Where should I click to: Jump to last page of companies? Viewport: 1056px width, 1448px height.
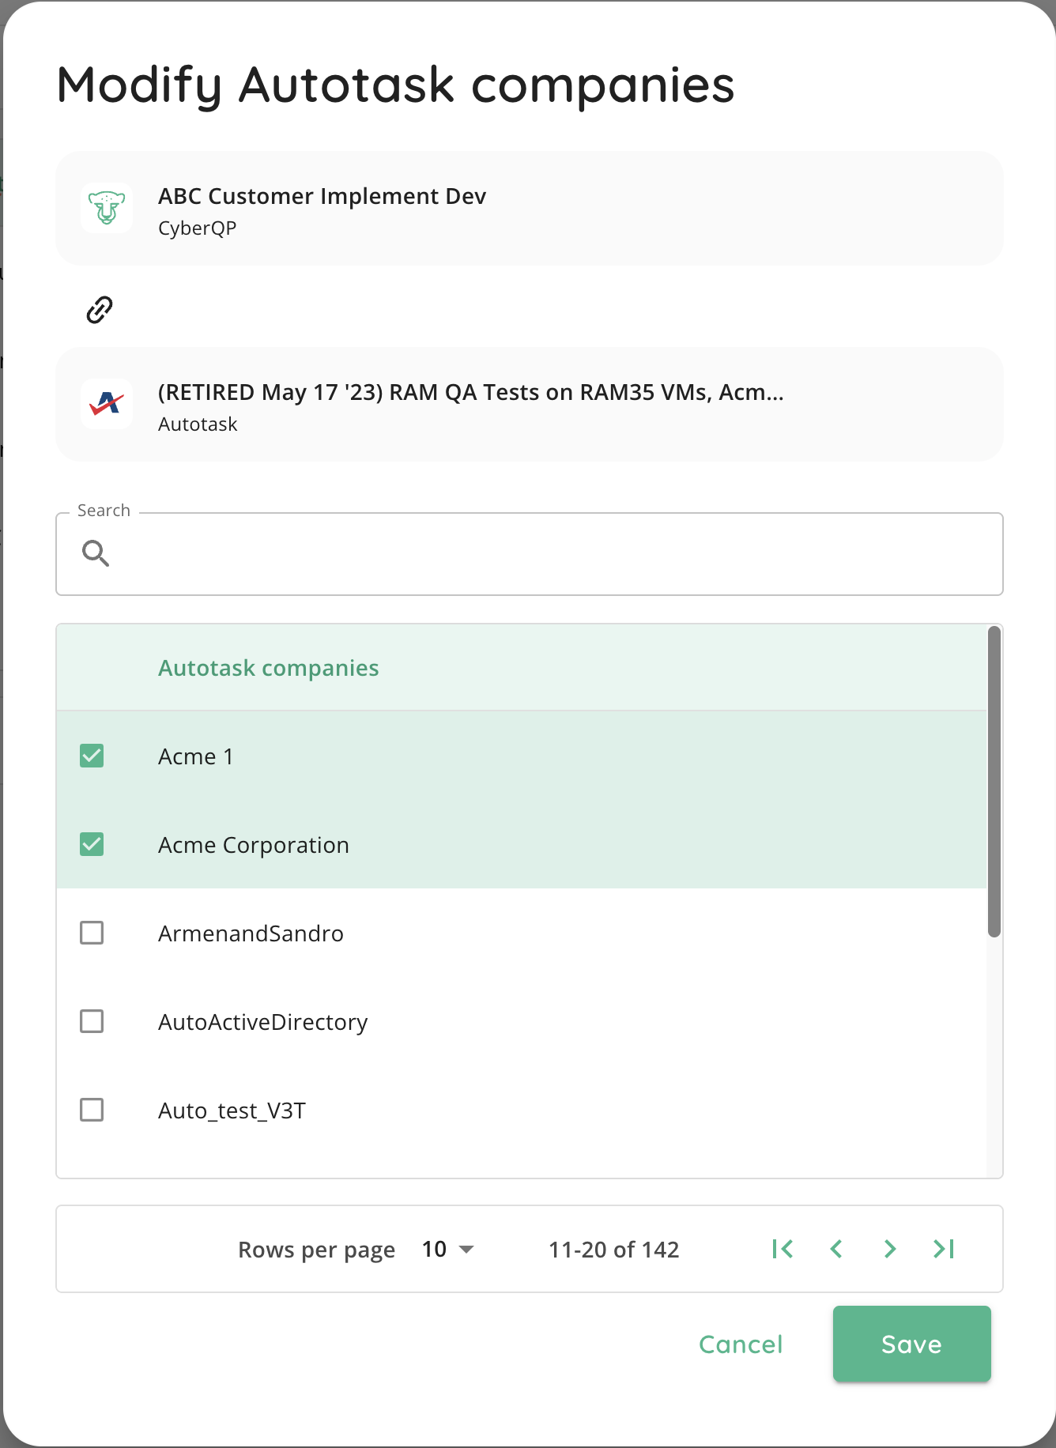coord(944,1249)
